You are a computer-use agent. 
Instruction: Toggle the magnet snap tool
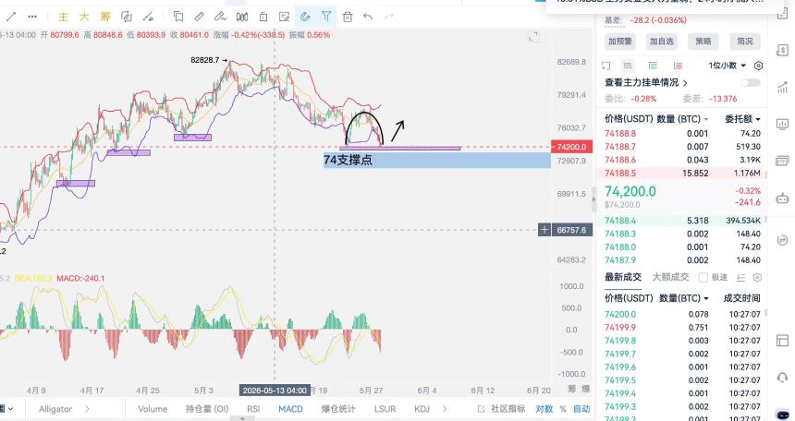pos(305,17)
